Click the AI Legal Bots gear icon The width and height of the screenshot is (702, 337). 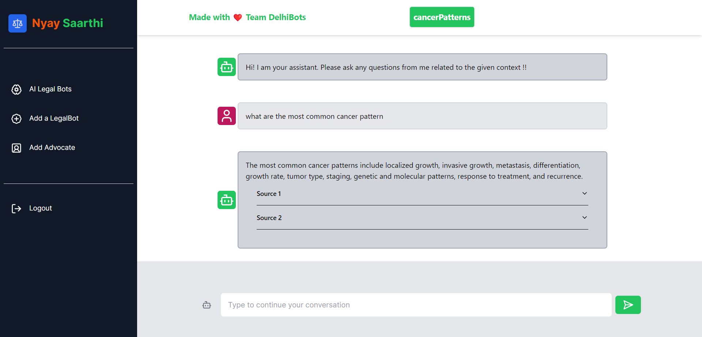pyautogui.click(x=16, y=90)
